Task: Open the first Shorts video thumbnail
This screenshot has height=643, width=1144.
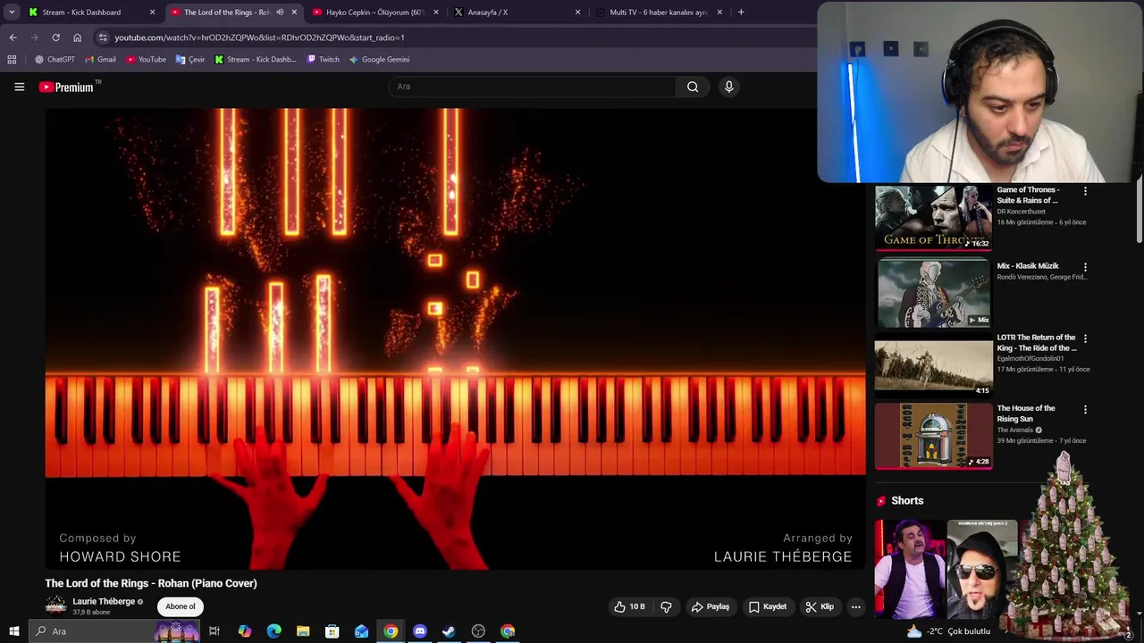Action: tap(909, 570)
